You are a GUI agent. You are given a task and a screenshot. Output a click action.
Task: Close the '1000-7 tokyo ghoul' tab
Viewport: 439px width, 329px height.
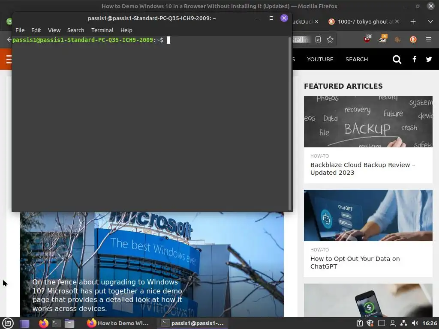click(x=397, y=21)
